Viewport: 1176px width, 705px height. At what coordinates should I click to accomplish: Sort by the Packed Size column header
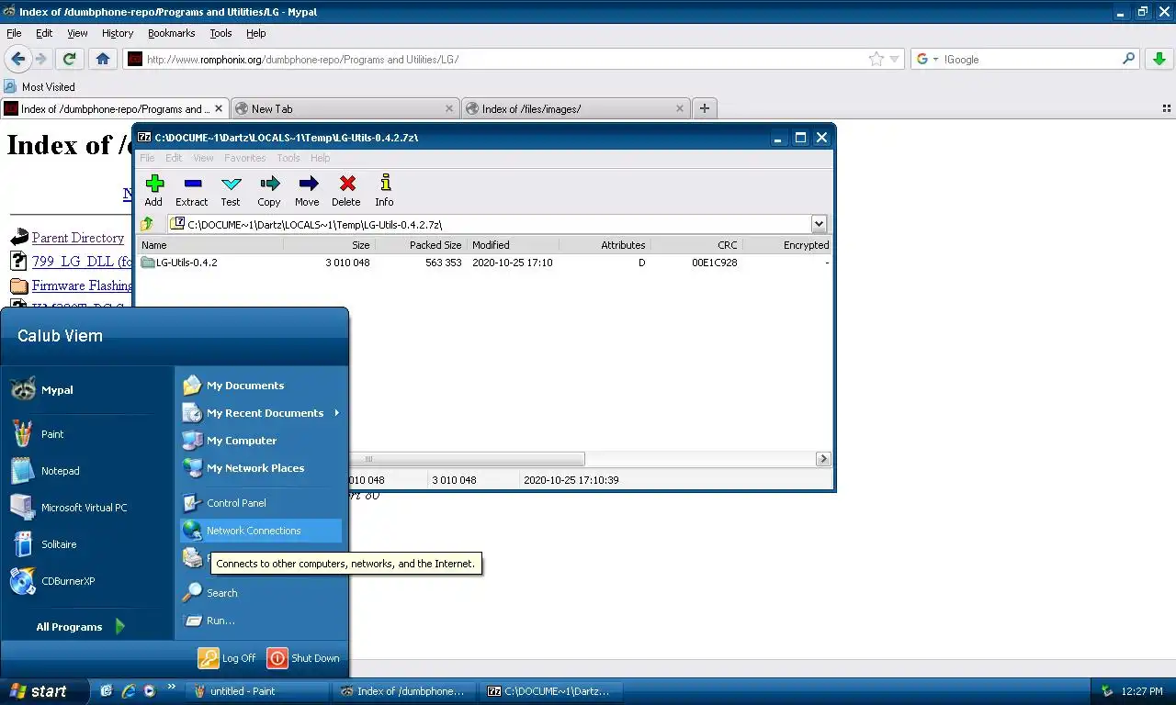point(421,245)
